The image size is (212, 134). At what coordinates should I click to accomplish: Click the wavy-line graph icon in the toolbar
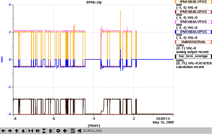point(73,131)
